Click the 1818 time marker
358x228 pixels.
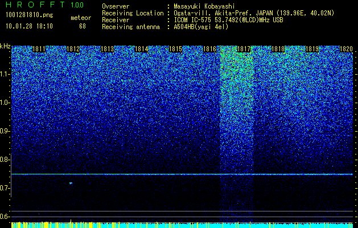click(x=278, y=49)
